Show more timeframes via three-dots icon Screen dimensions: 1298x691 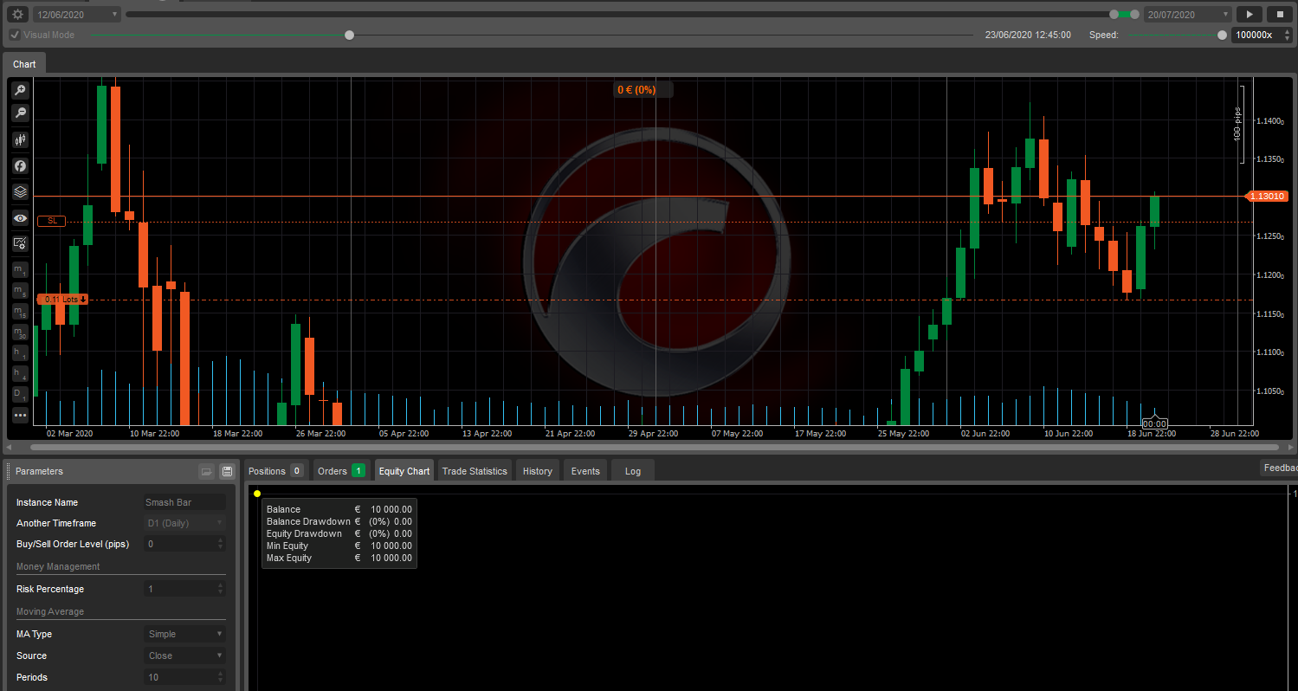coord(20,415)
